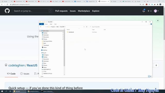165x93 pixels.
Task: Sort files by Size column
Action: point(105,29)
